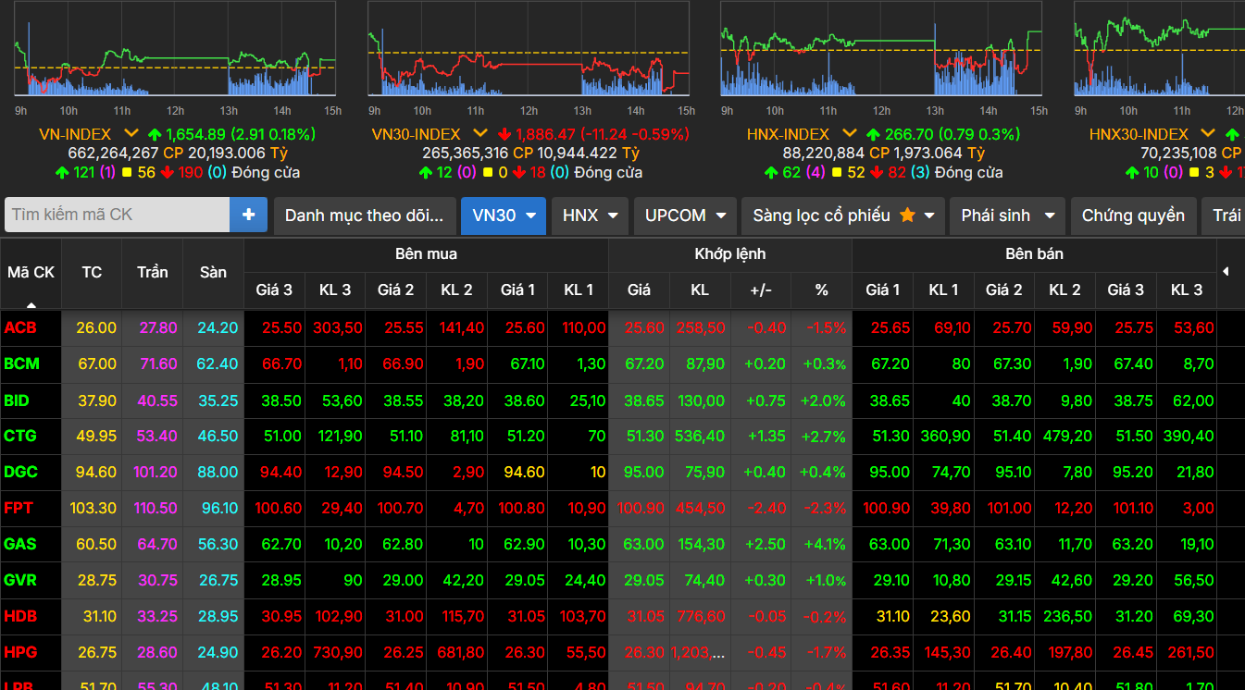
Task: Open the HNX board dropdown
Action: coord(590,216)
